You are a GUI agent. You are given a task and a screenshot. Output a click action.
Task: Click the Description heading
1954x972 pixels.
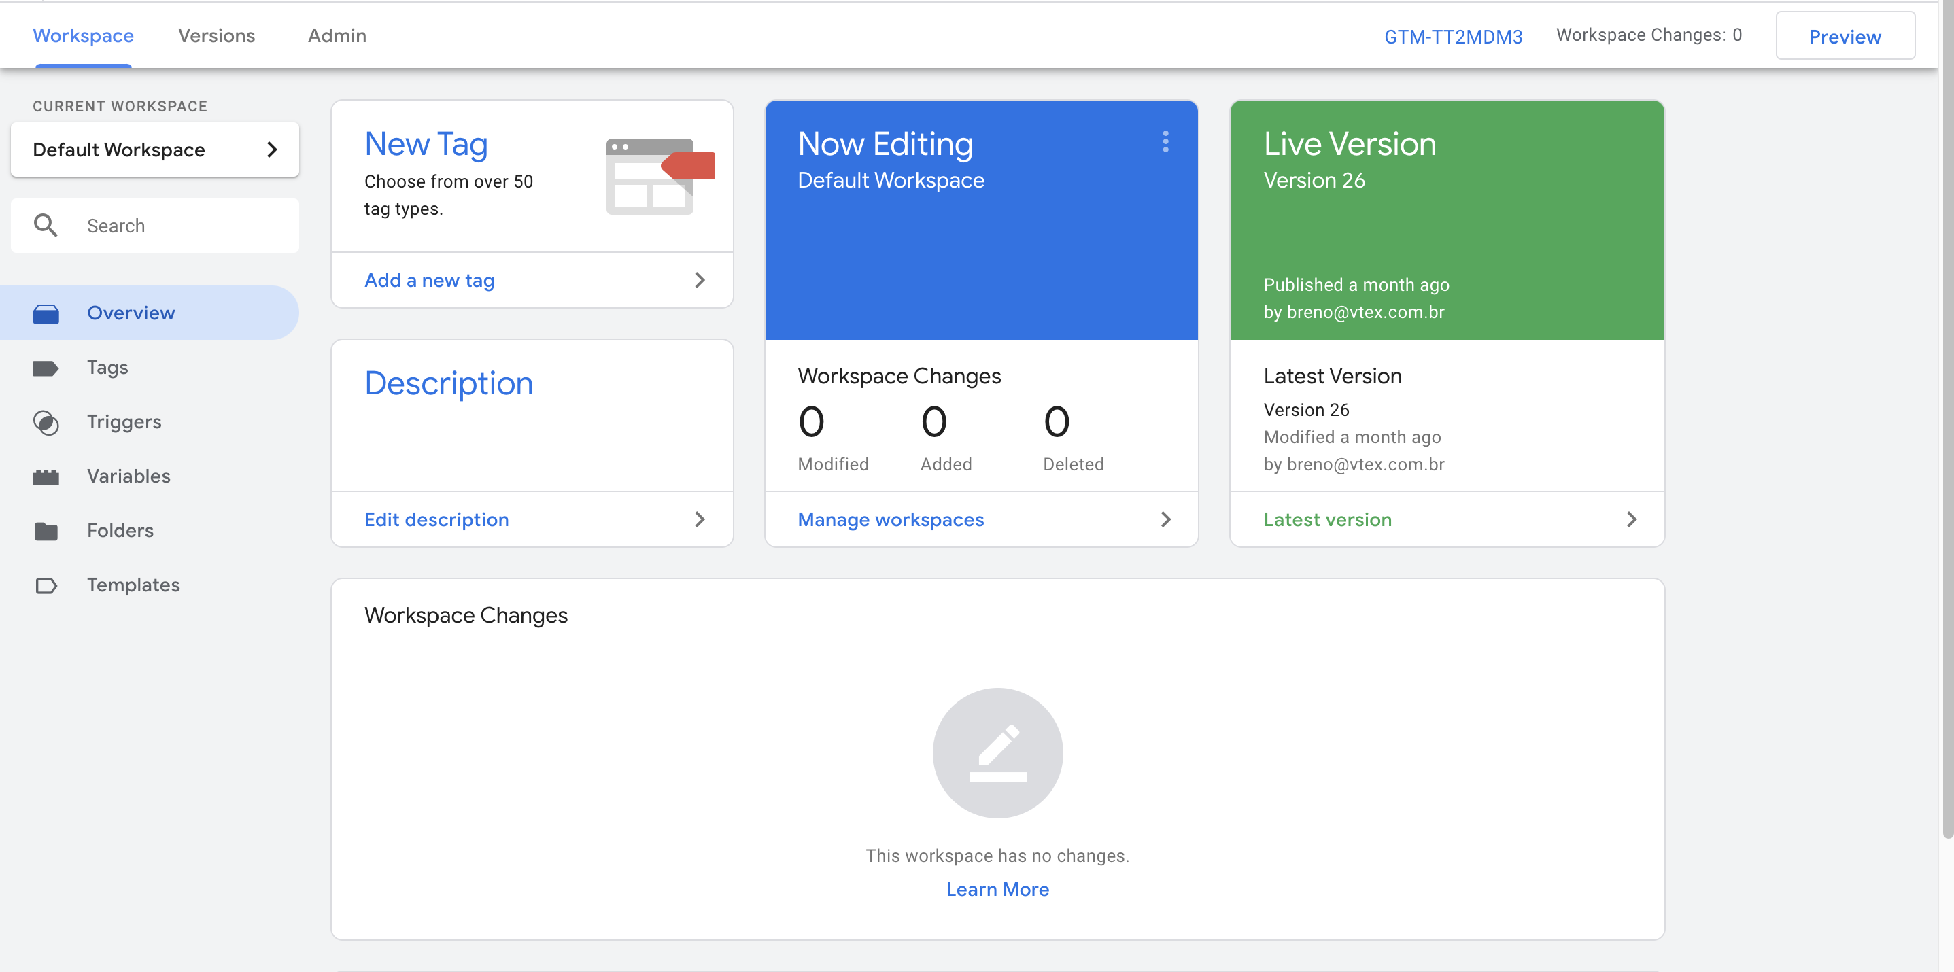(448, 383)
